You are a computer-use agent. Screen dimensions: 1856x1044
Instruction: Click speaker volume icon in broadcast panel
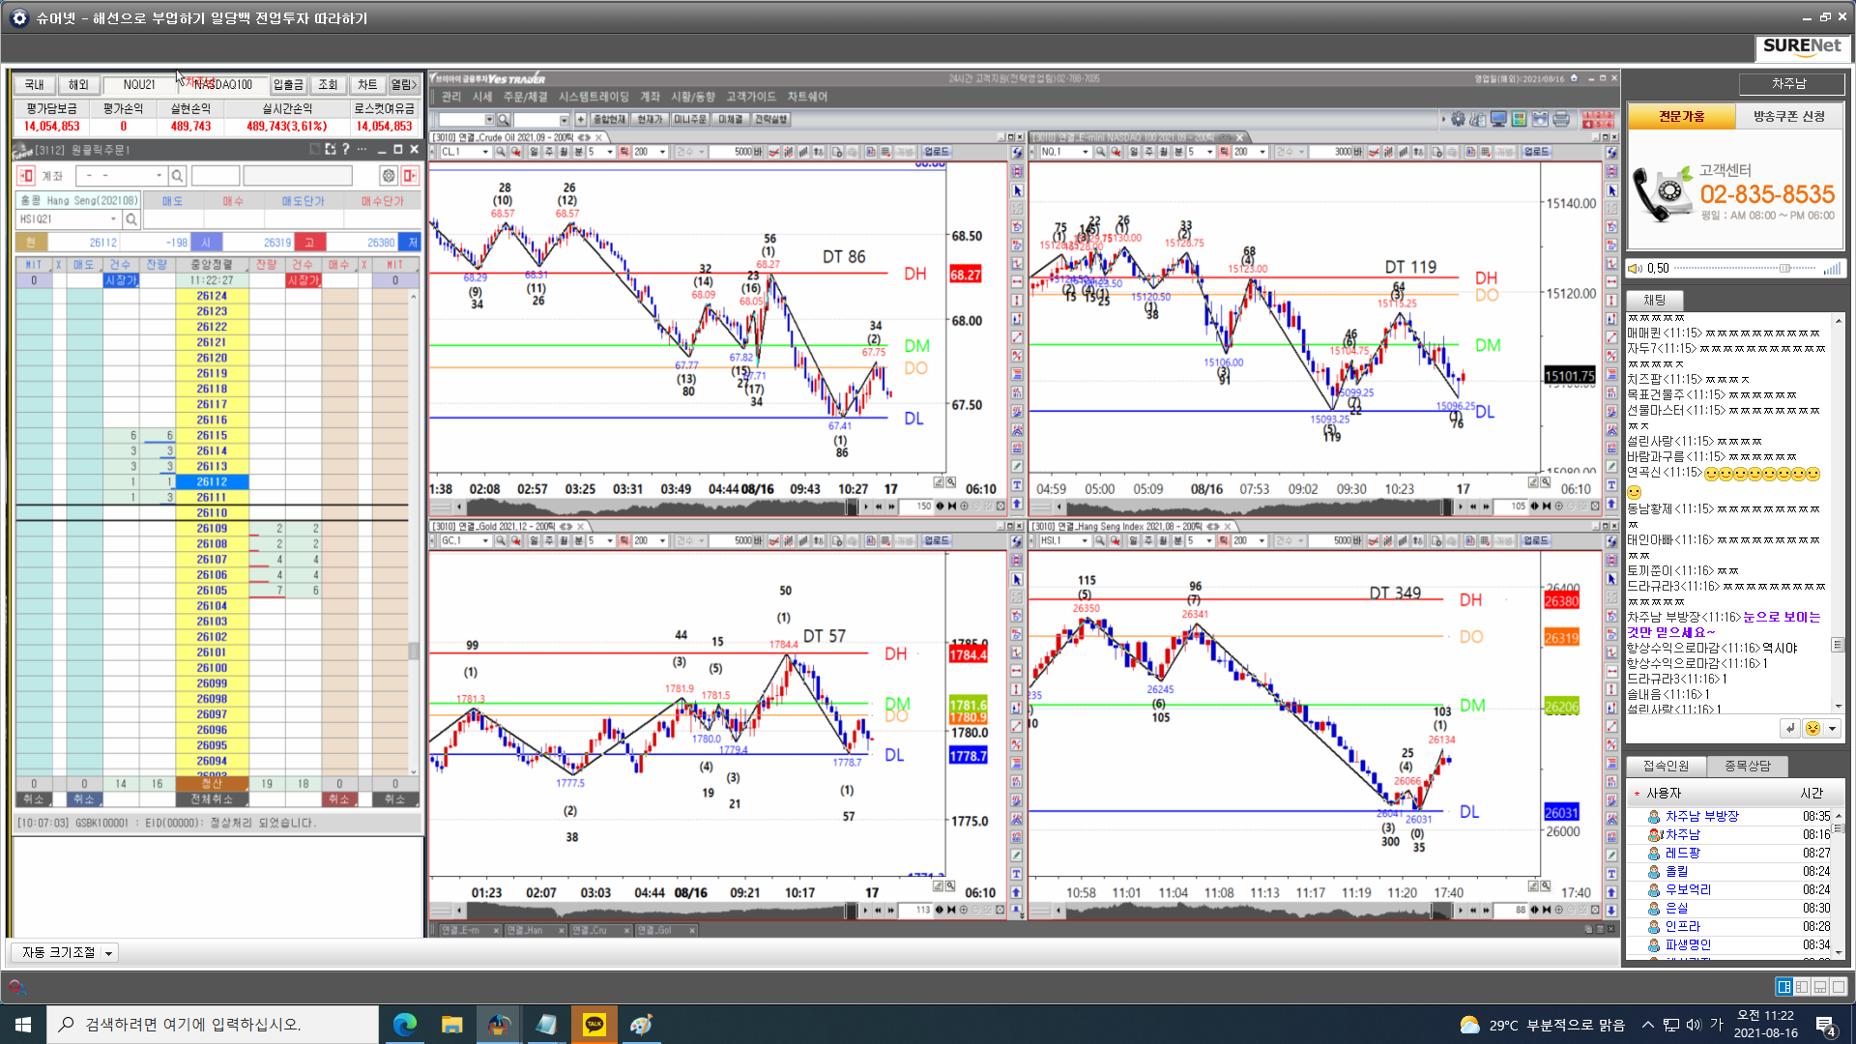click(1635, 269)
